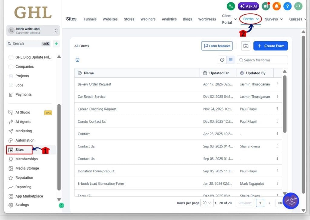Open the Funnels tab
310x220 pixels.
point(90,19)
